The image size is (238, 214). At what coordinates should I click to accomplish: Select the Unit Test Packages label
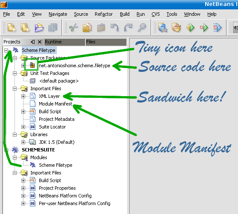(x=50, y=73)
